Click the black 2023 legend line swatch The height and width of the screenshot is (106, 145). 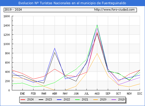coord(41,100)
